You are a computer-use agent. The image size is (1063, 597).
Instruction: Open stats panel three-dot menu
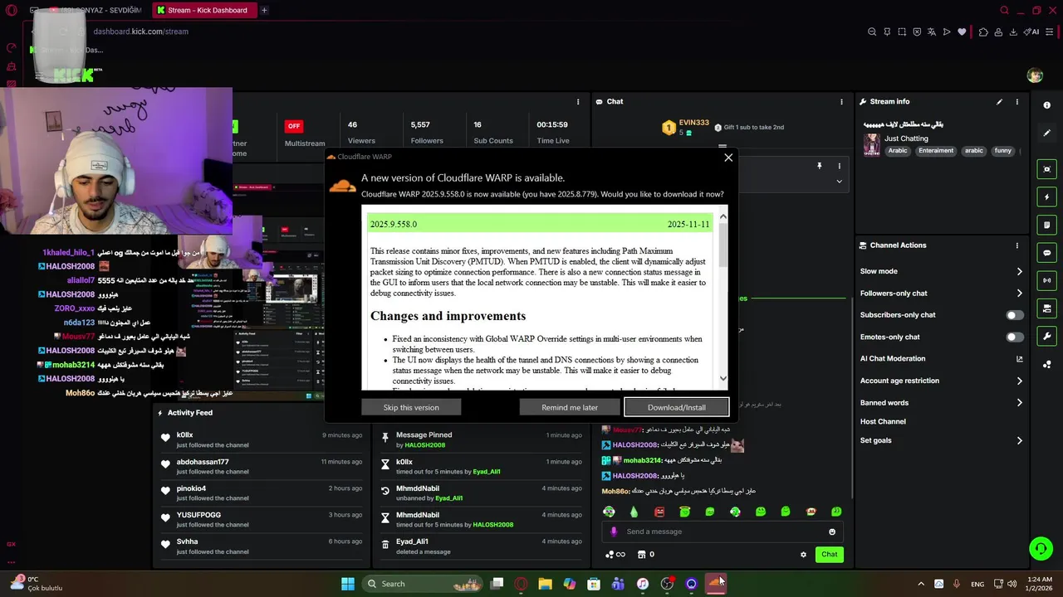click(x=578, y=102)
